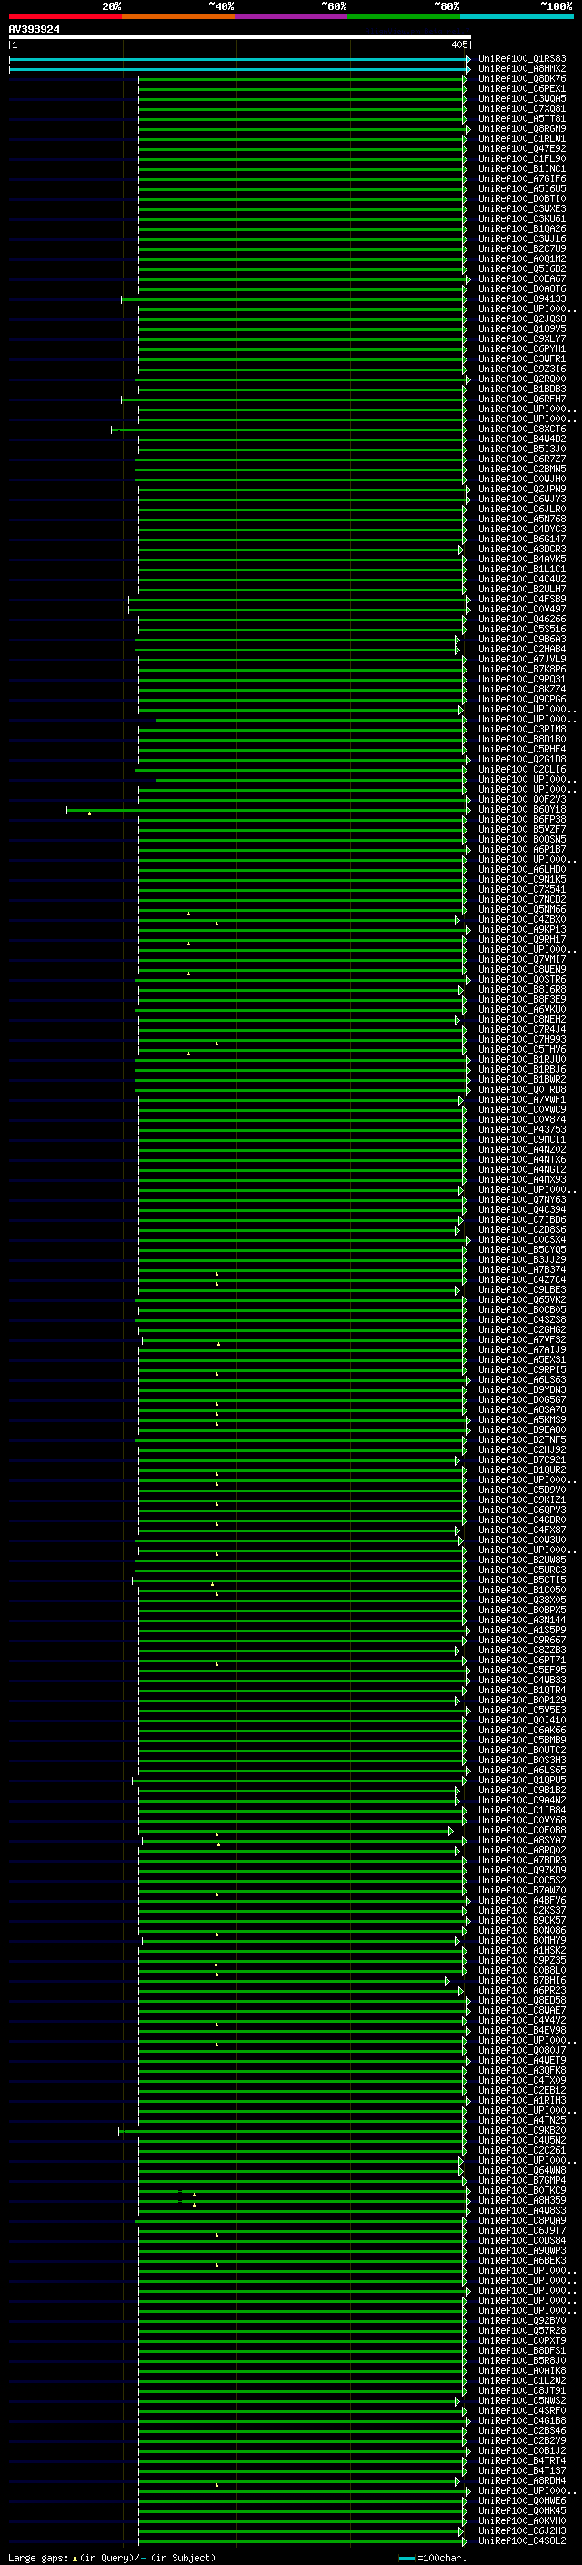Select the UniRef100_B4TRT4 entry
Viewport: 582px width, 2565px height.
pyautogui.click(x=522, y=2460)
